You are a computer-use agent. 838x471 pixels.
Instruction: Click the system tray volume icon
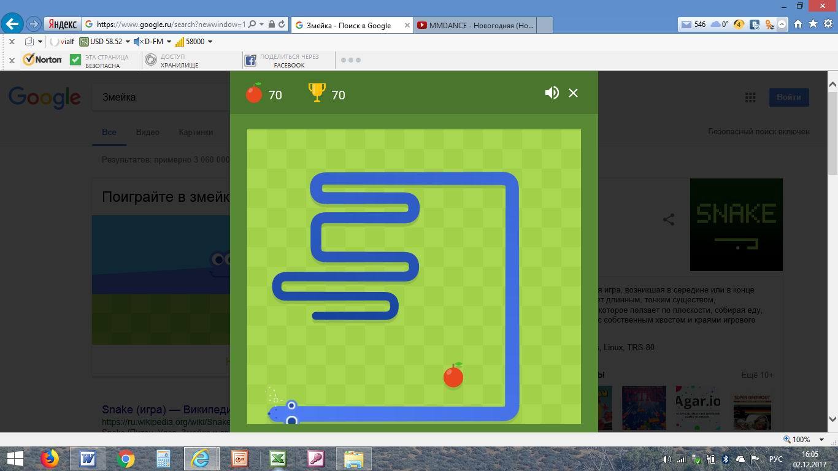click(667, 459)
